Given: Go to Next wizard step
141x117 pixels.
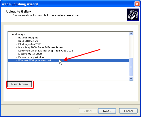Looking at the screenshot, I should (x=107, y=111).
